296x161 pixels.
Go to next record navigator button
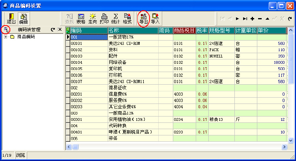(x=238, y=19)
